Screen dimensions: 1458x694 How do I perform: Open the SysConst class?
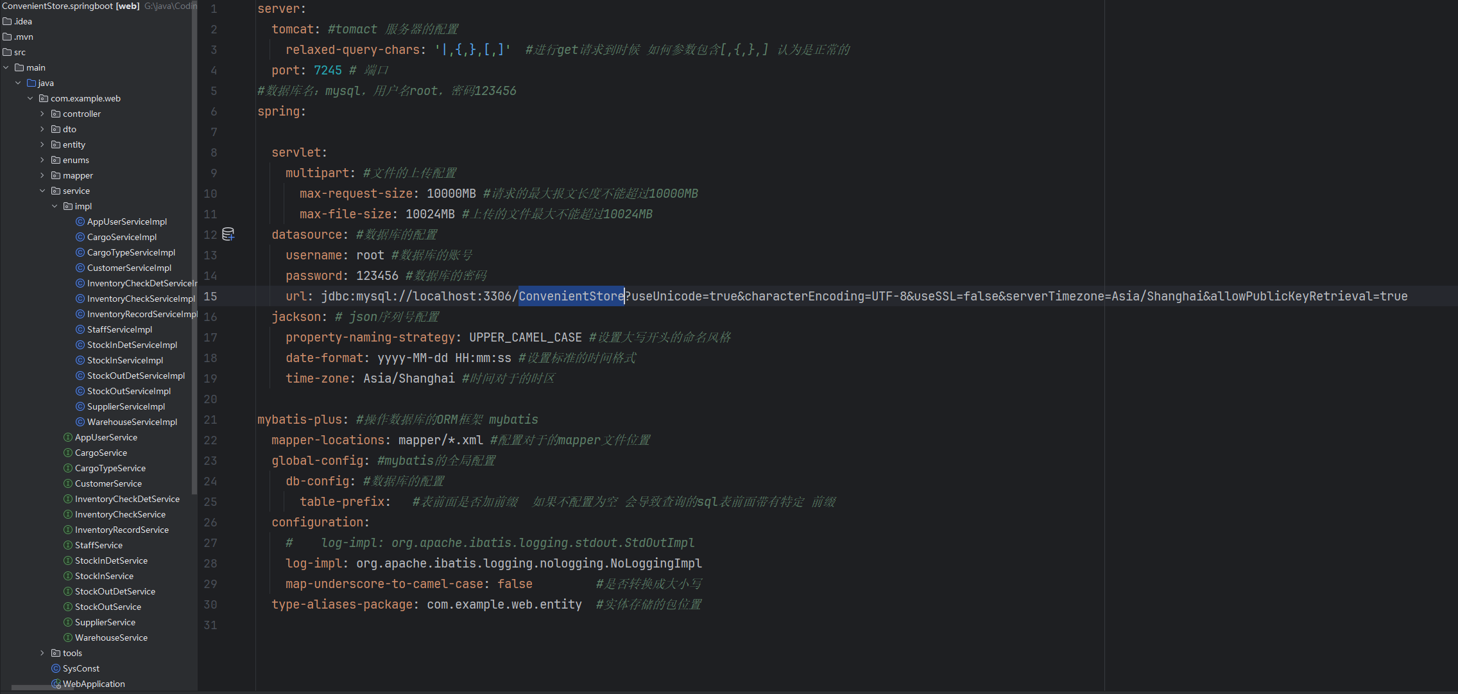pyautogui.click(x=81, y=668)
